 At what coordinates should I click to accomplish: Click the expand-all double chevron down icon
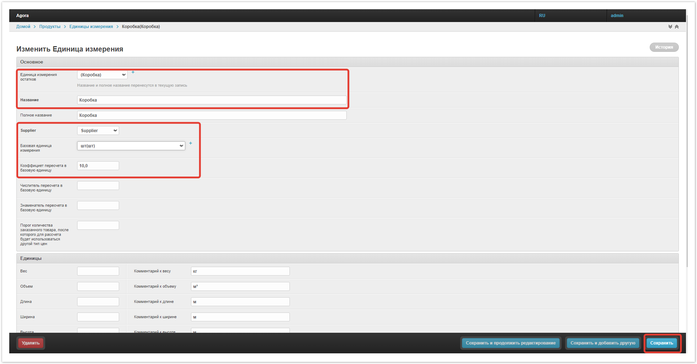pos(670,27)
